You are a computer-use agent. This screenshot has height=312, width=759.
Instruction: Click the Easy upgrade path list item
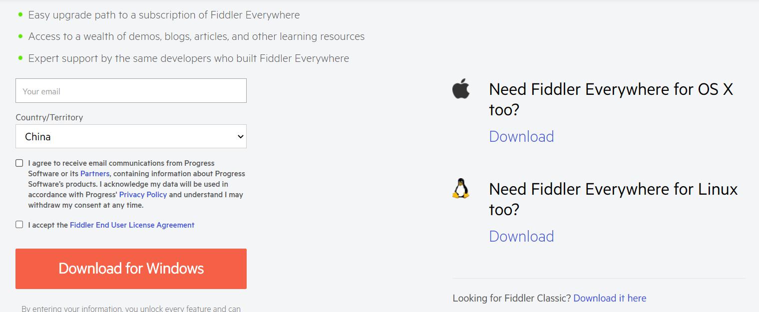click(x=163, y=14)
